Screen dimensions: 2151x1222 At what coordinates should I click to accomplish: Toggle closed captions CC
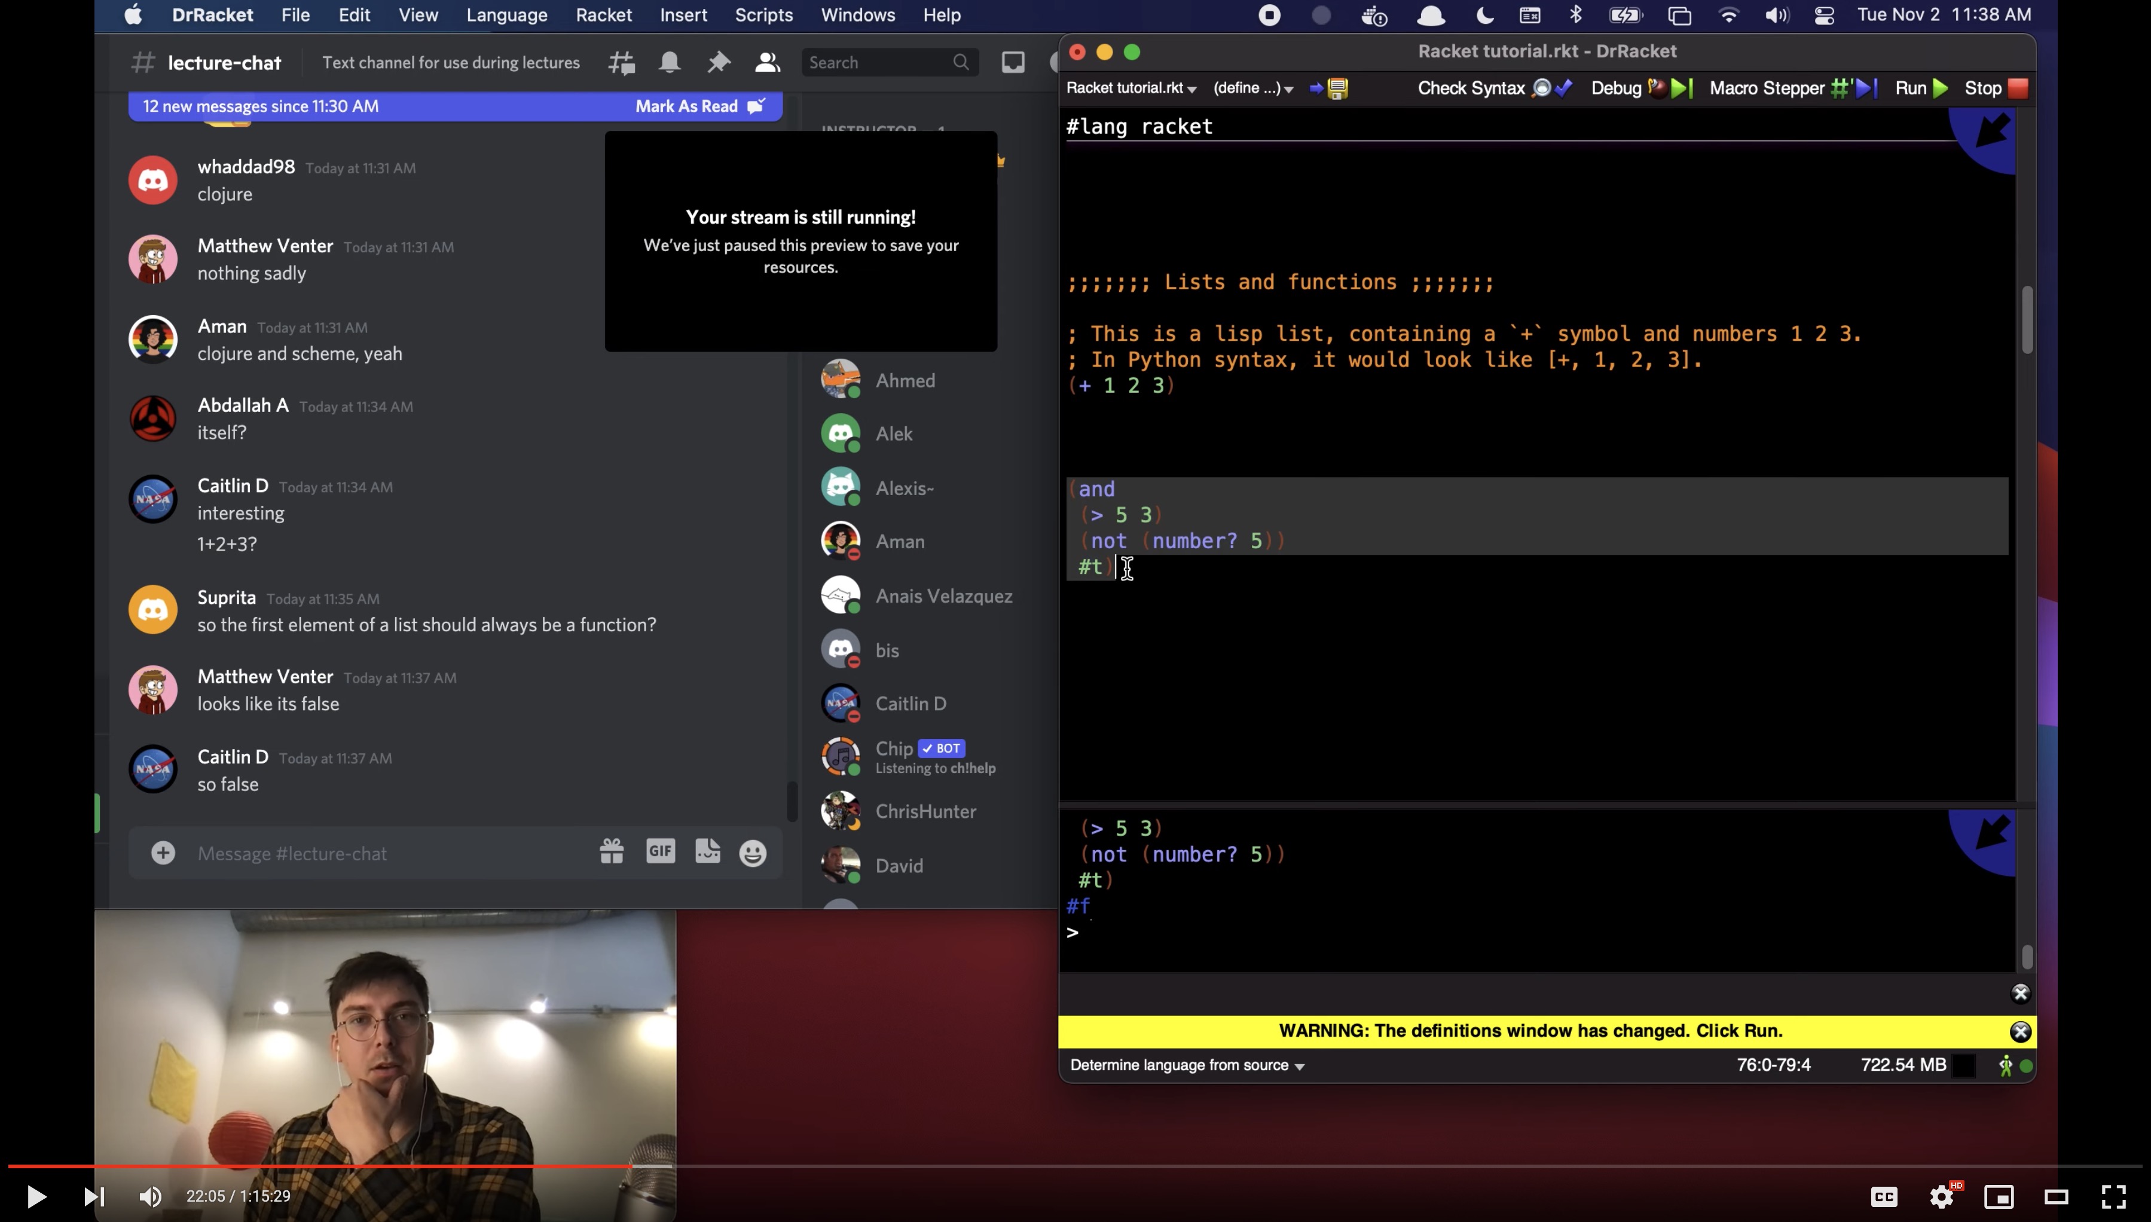1884,1197
